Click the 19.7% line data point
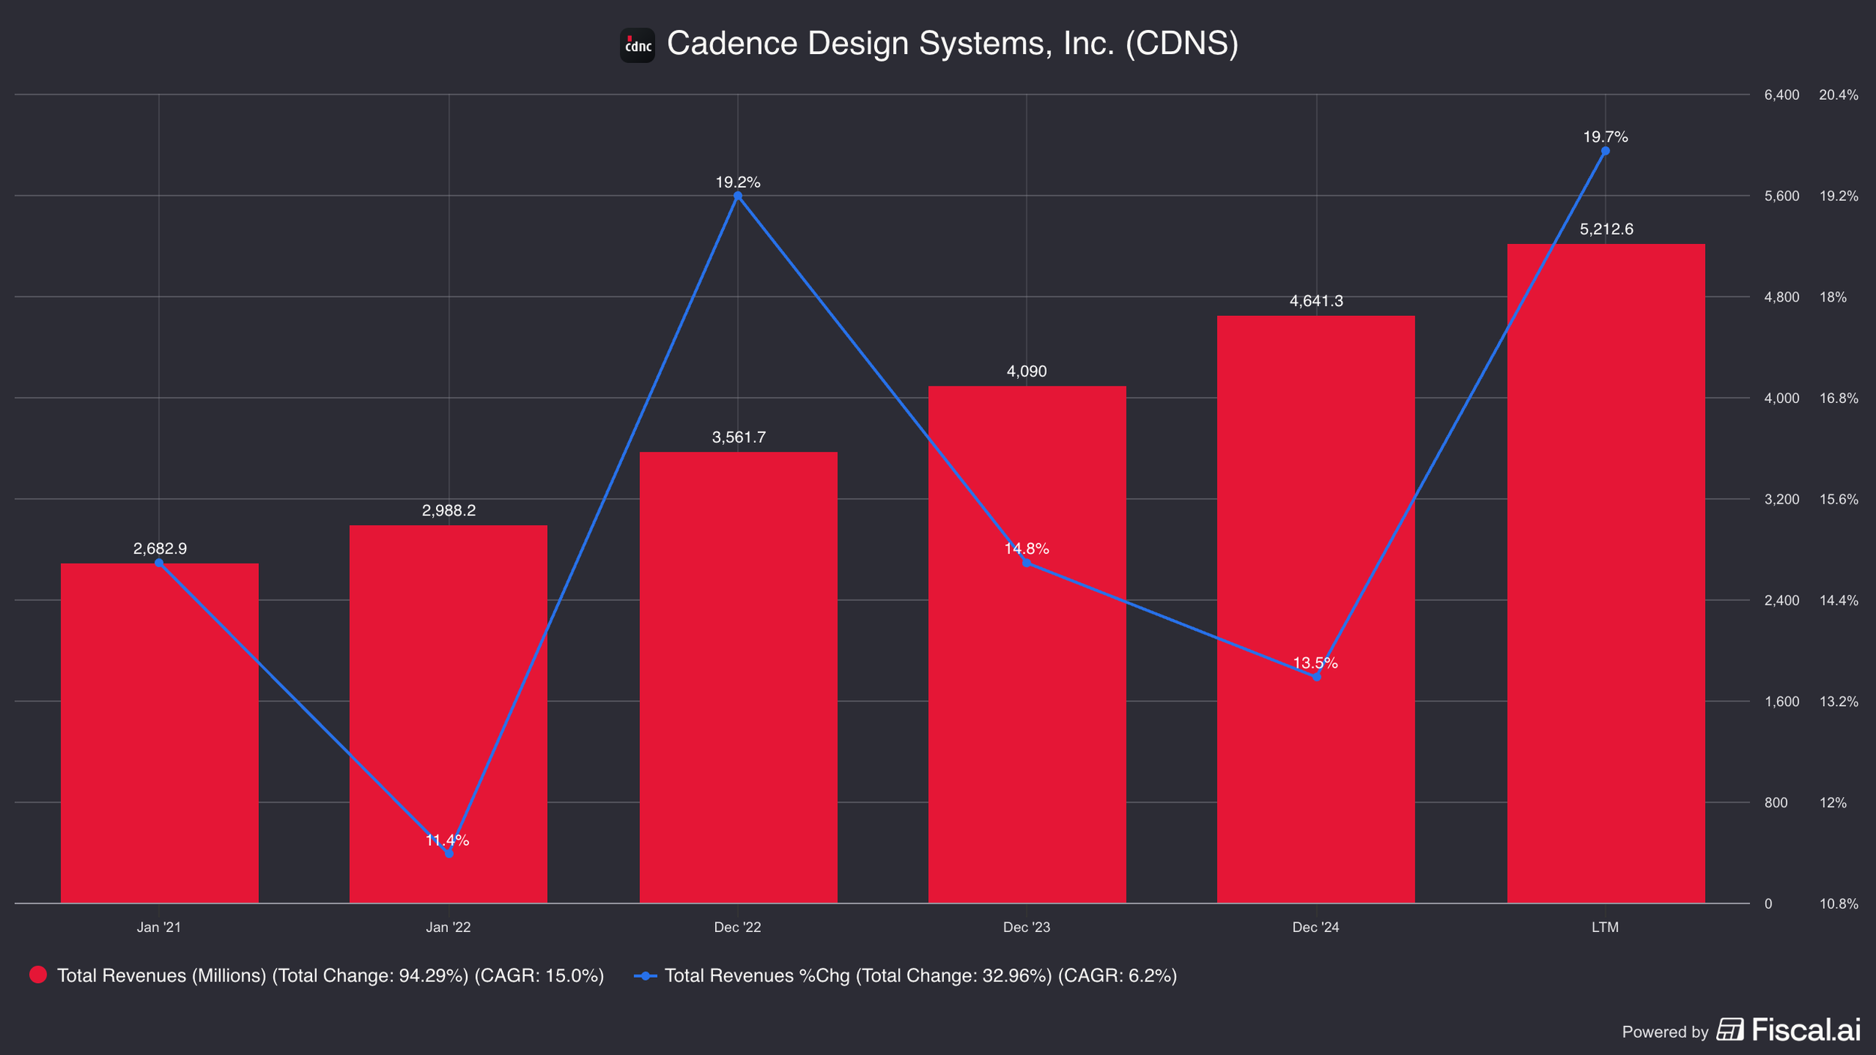This screenshot has width=1876, height=1055. (1605, 151)
